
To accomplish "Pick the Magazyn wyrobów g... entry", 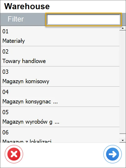I will pyautogui.click(x=60, y=117).
